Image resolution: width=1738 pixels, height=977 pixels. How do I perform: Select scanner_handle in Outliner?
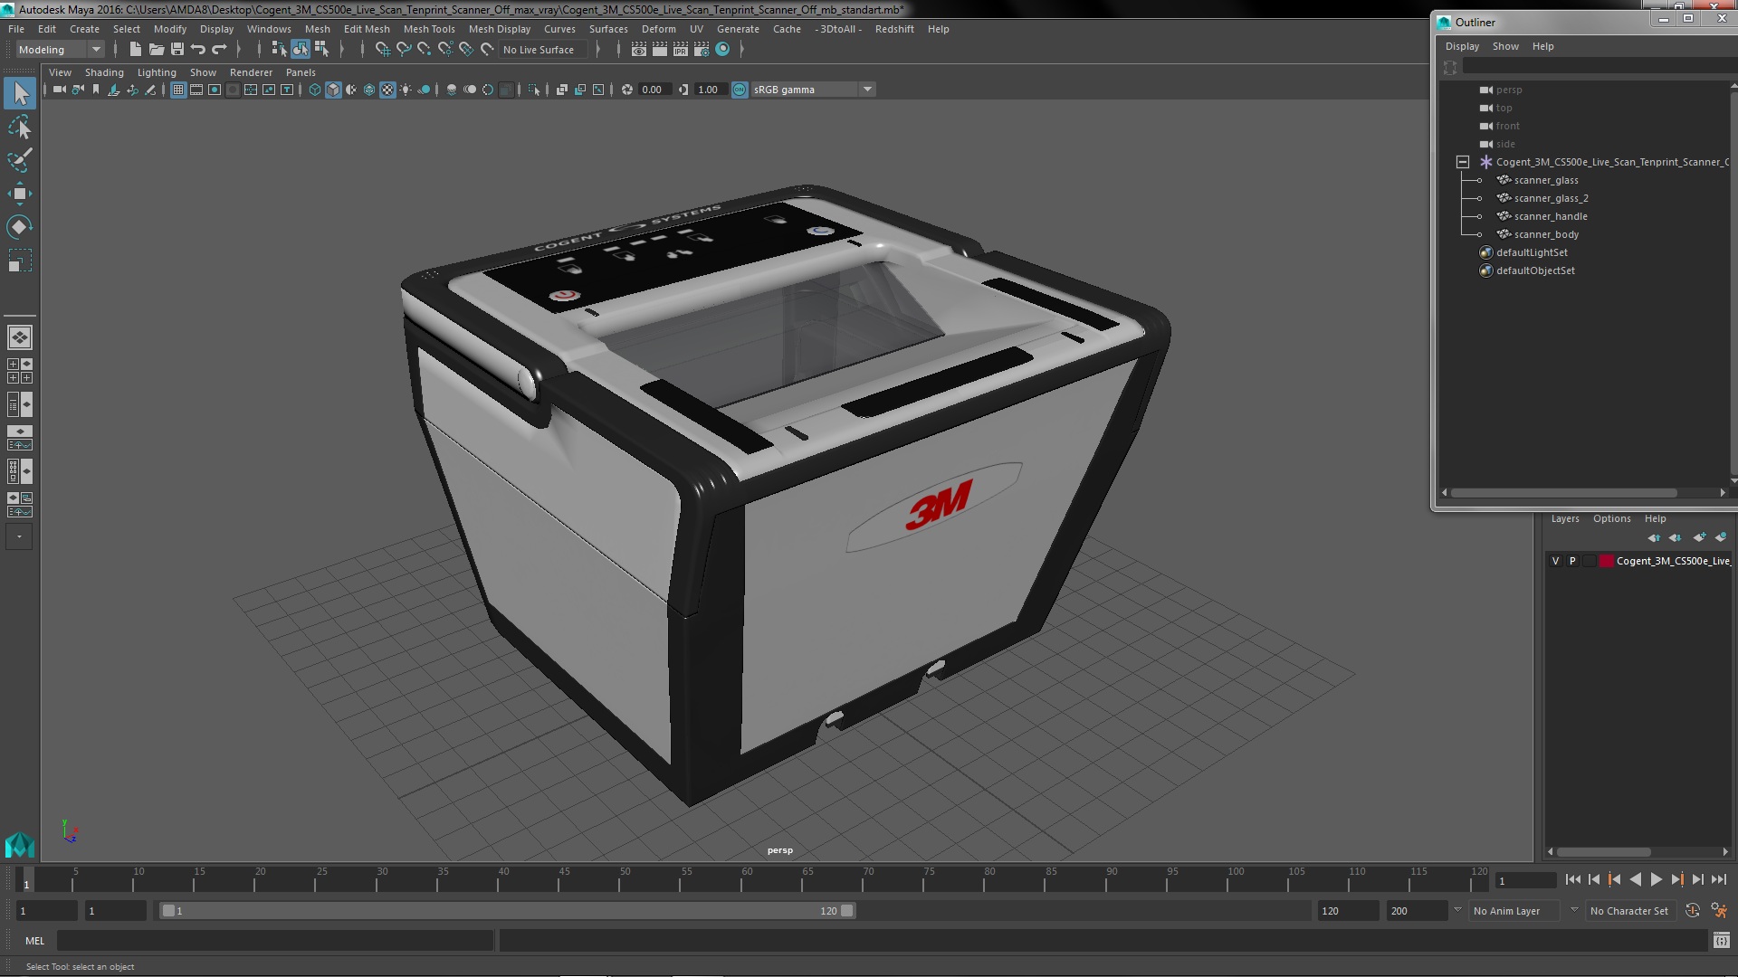point(1550,216)
